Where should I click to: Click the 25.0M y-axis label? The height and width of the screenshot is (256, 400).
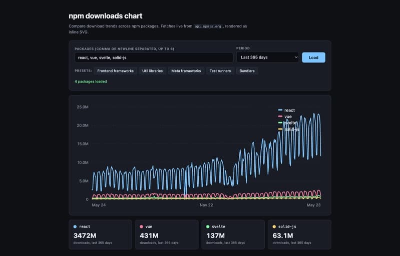point(83,107)
